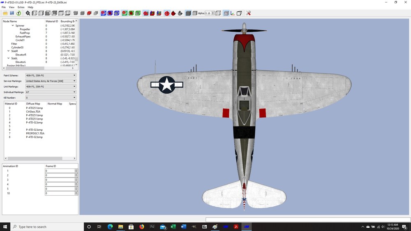Click the colored XYZ axes icon

(233, 13)
